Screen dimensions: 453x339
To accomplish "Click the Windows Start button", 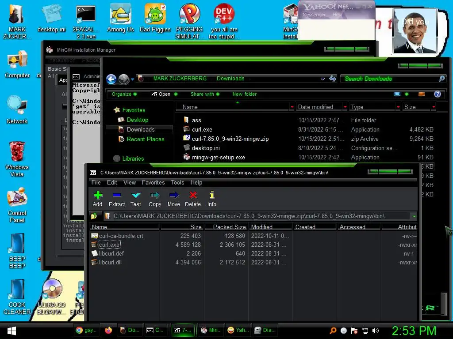I will (x=12, y=331).
